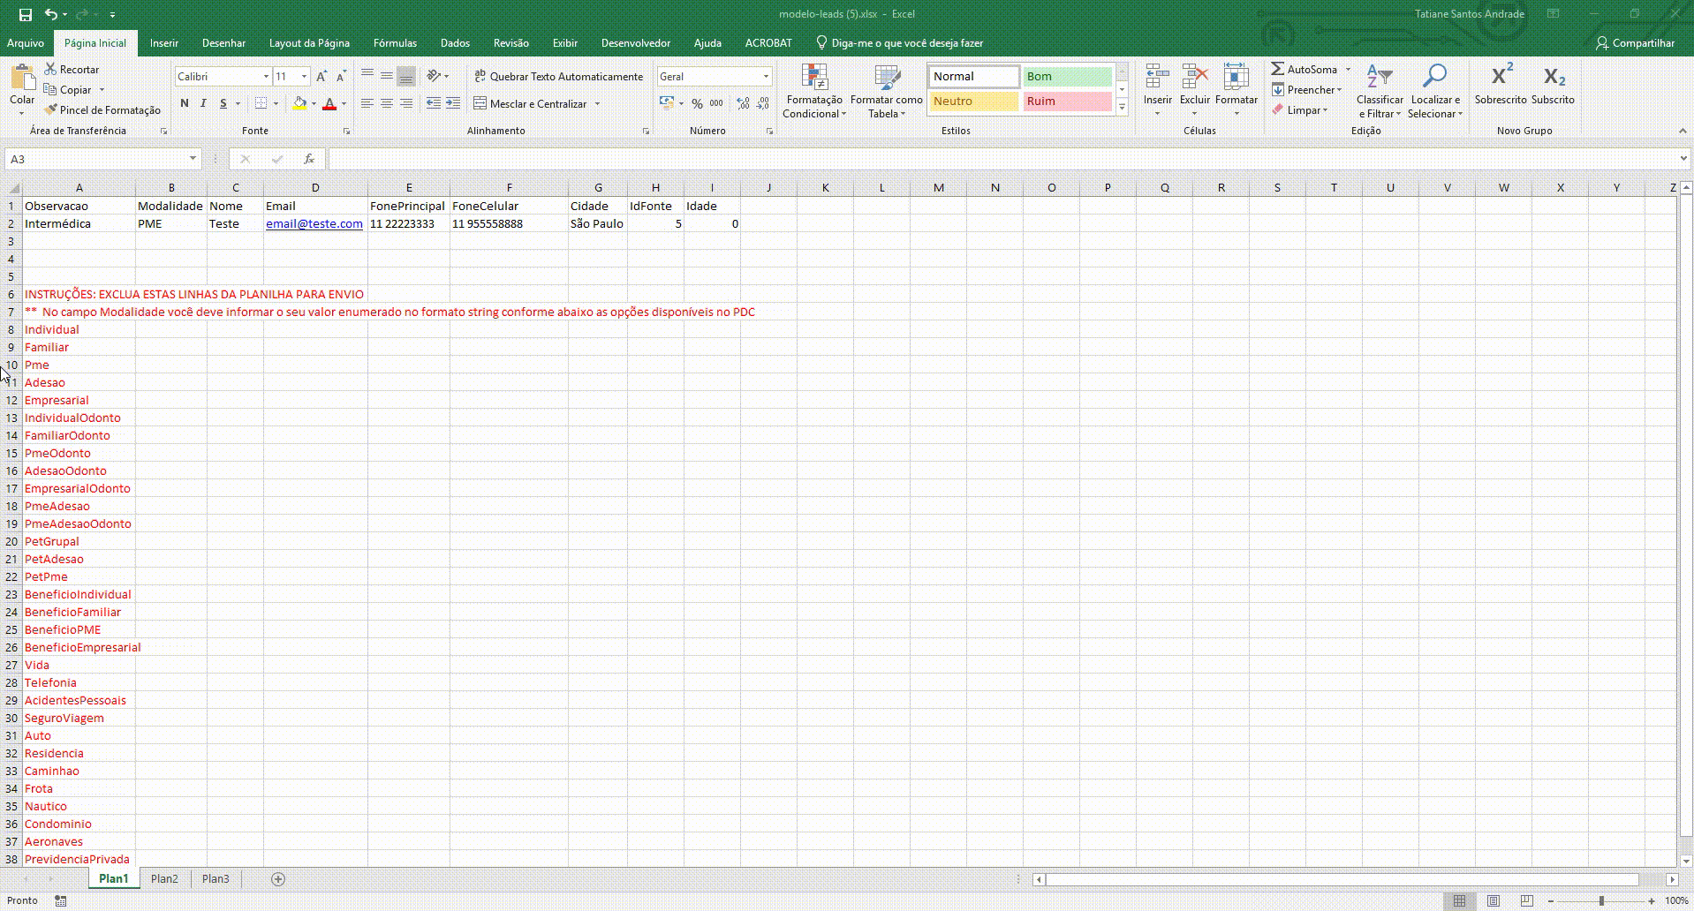Apply red font color icon
Image resolution: width=1694 pixels, height=911 pixels.
coord(329,103)
